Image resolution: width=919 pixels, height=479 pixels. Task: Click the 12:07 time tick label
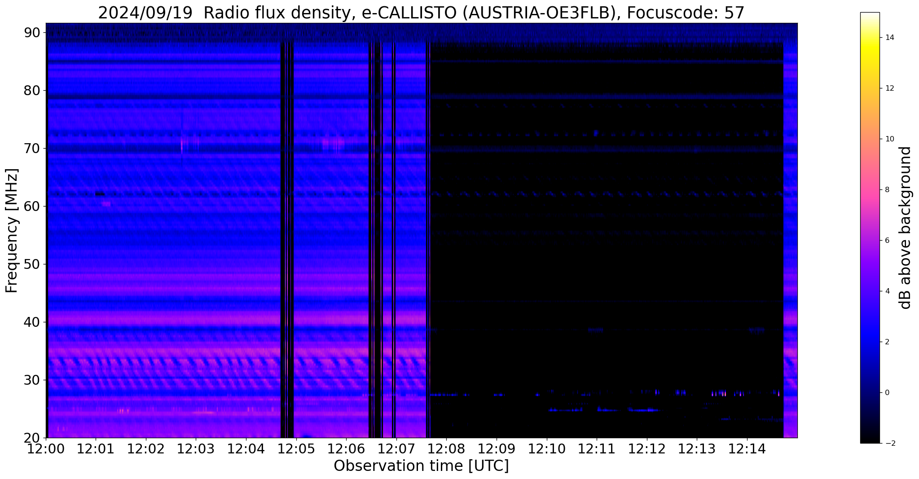tap(396, 448)
